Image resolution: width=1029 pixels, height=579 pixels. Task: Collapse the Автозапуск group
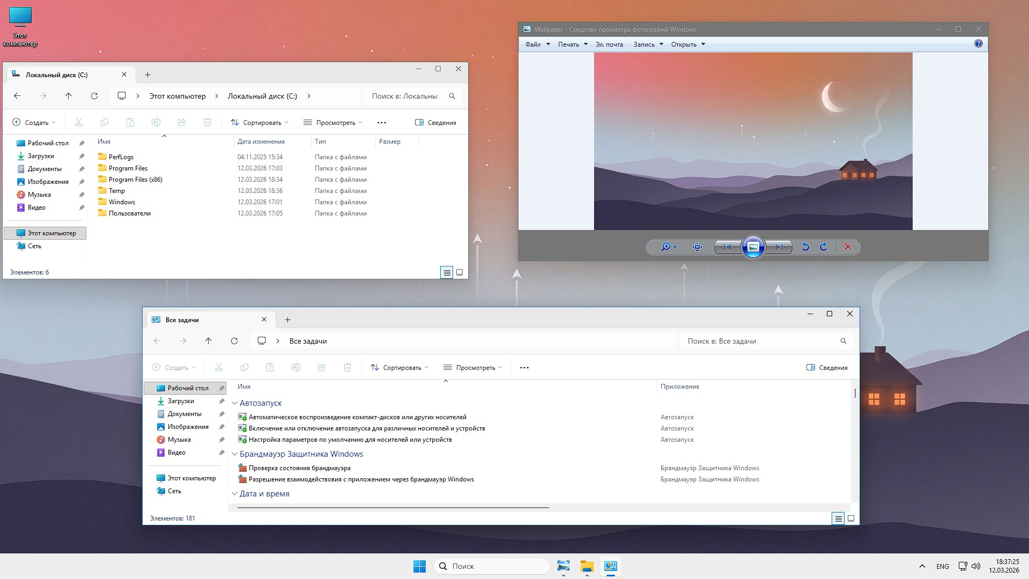[234, 403]
